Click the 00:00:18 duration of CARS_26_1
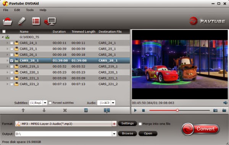The width and height of the screenshot is (229, 145). [x=60, y=55]
